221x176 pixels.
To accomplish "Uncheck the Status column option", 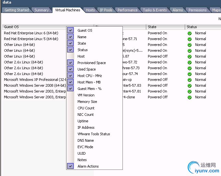I will 70,50.
